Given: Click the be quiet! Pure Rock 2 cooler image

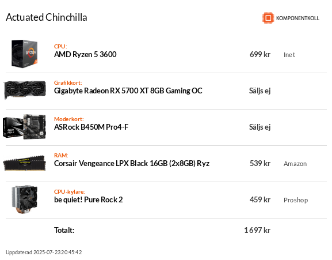Looking at the screenshot, I should 25,199.
